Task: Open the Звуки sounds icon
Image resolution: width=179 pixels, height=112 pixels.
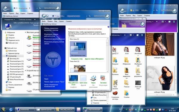Action: 93,78
